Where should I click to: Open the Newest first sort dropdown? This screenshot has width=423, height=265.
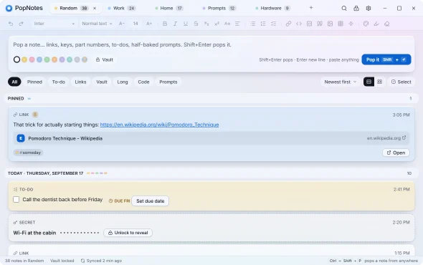pos(340,82)
